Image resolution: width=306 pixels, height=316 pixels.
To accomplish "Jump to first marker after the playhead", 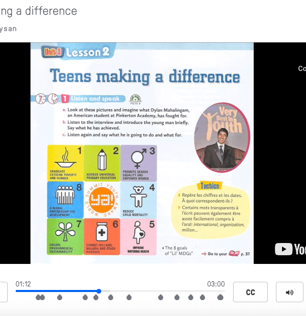I will (111, 297).
